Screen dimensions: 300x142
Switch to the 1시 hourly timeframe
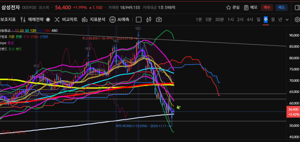click(x=231, y=19)
